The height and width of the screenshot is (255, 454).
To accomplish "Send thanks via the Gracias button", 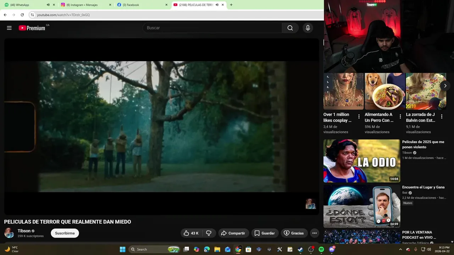I will tap(294, 233).
